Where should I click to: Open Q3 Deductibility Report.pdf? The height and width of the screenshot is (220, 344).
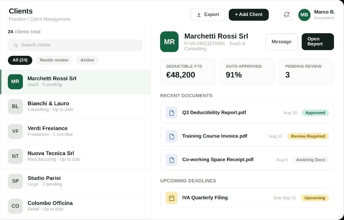(x=247, y=113)
